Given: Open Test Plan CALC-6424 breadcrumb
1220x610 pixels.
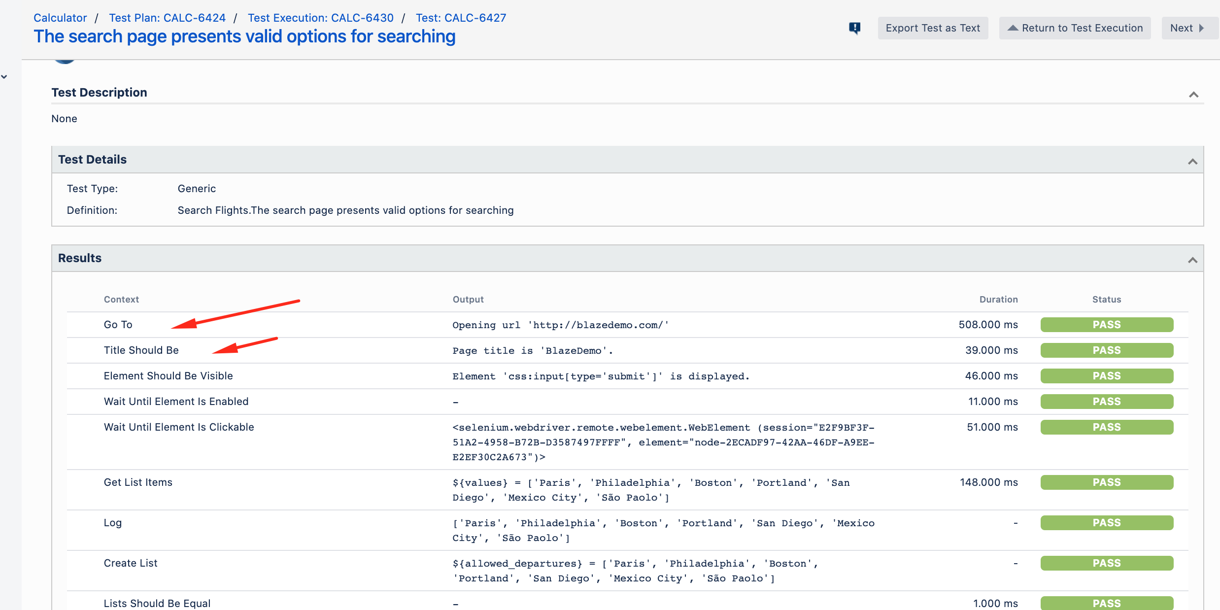Looking at the screenshot, I should [x=167, y=18].
